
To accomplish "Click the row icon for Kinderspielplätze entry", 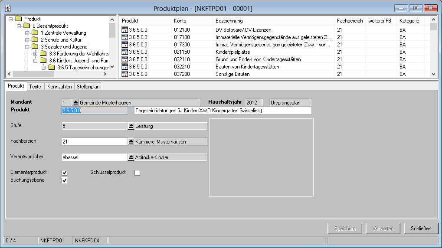I will [125, 52].
